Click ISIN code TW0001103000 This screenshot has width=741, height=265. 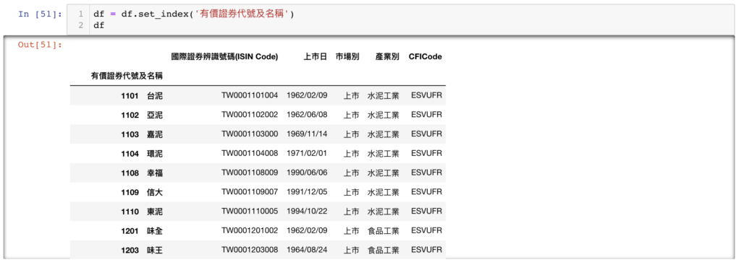250,134
